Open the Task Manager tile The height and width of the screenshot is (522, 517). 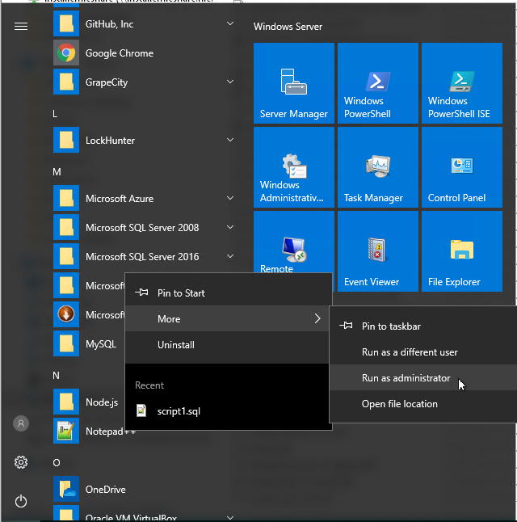pos(378,167)
